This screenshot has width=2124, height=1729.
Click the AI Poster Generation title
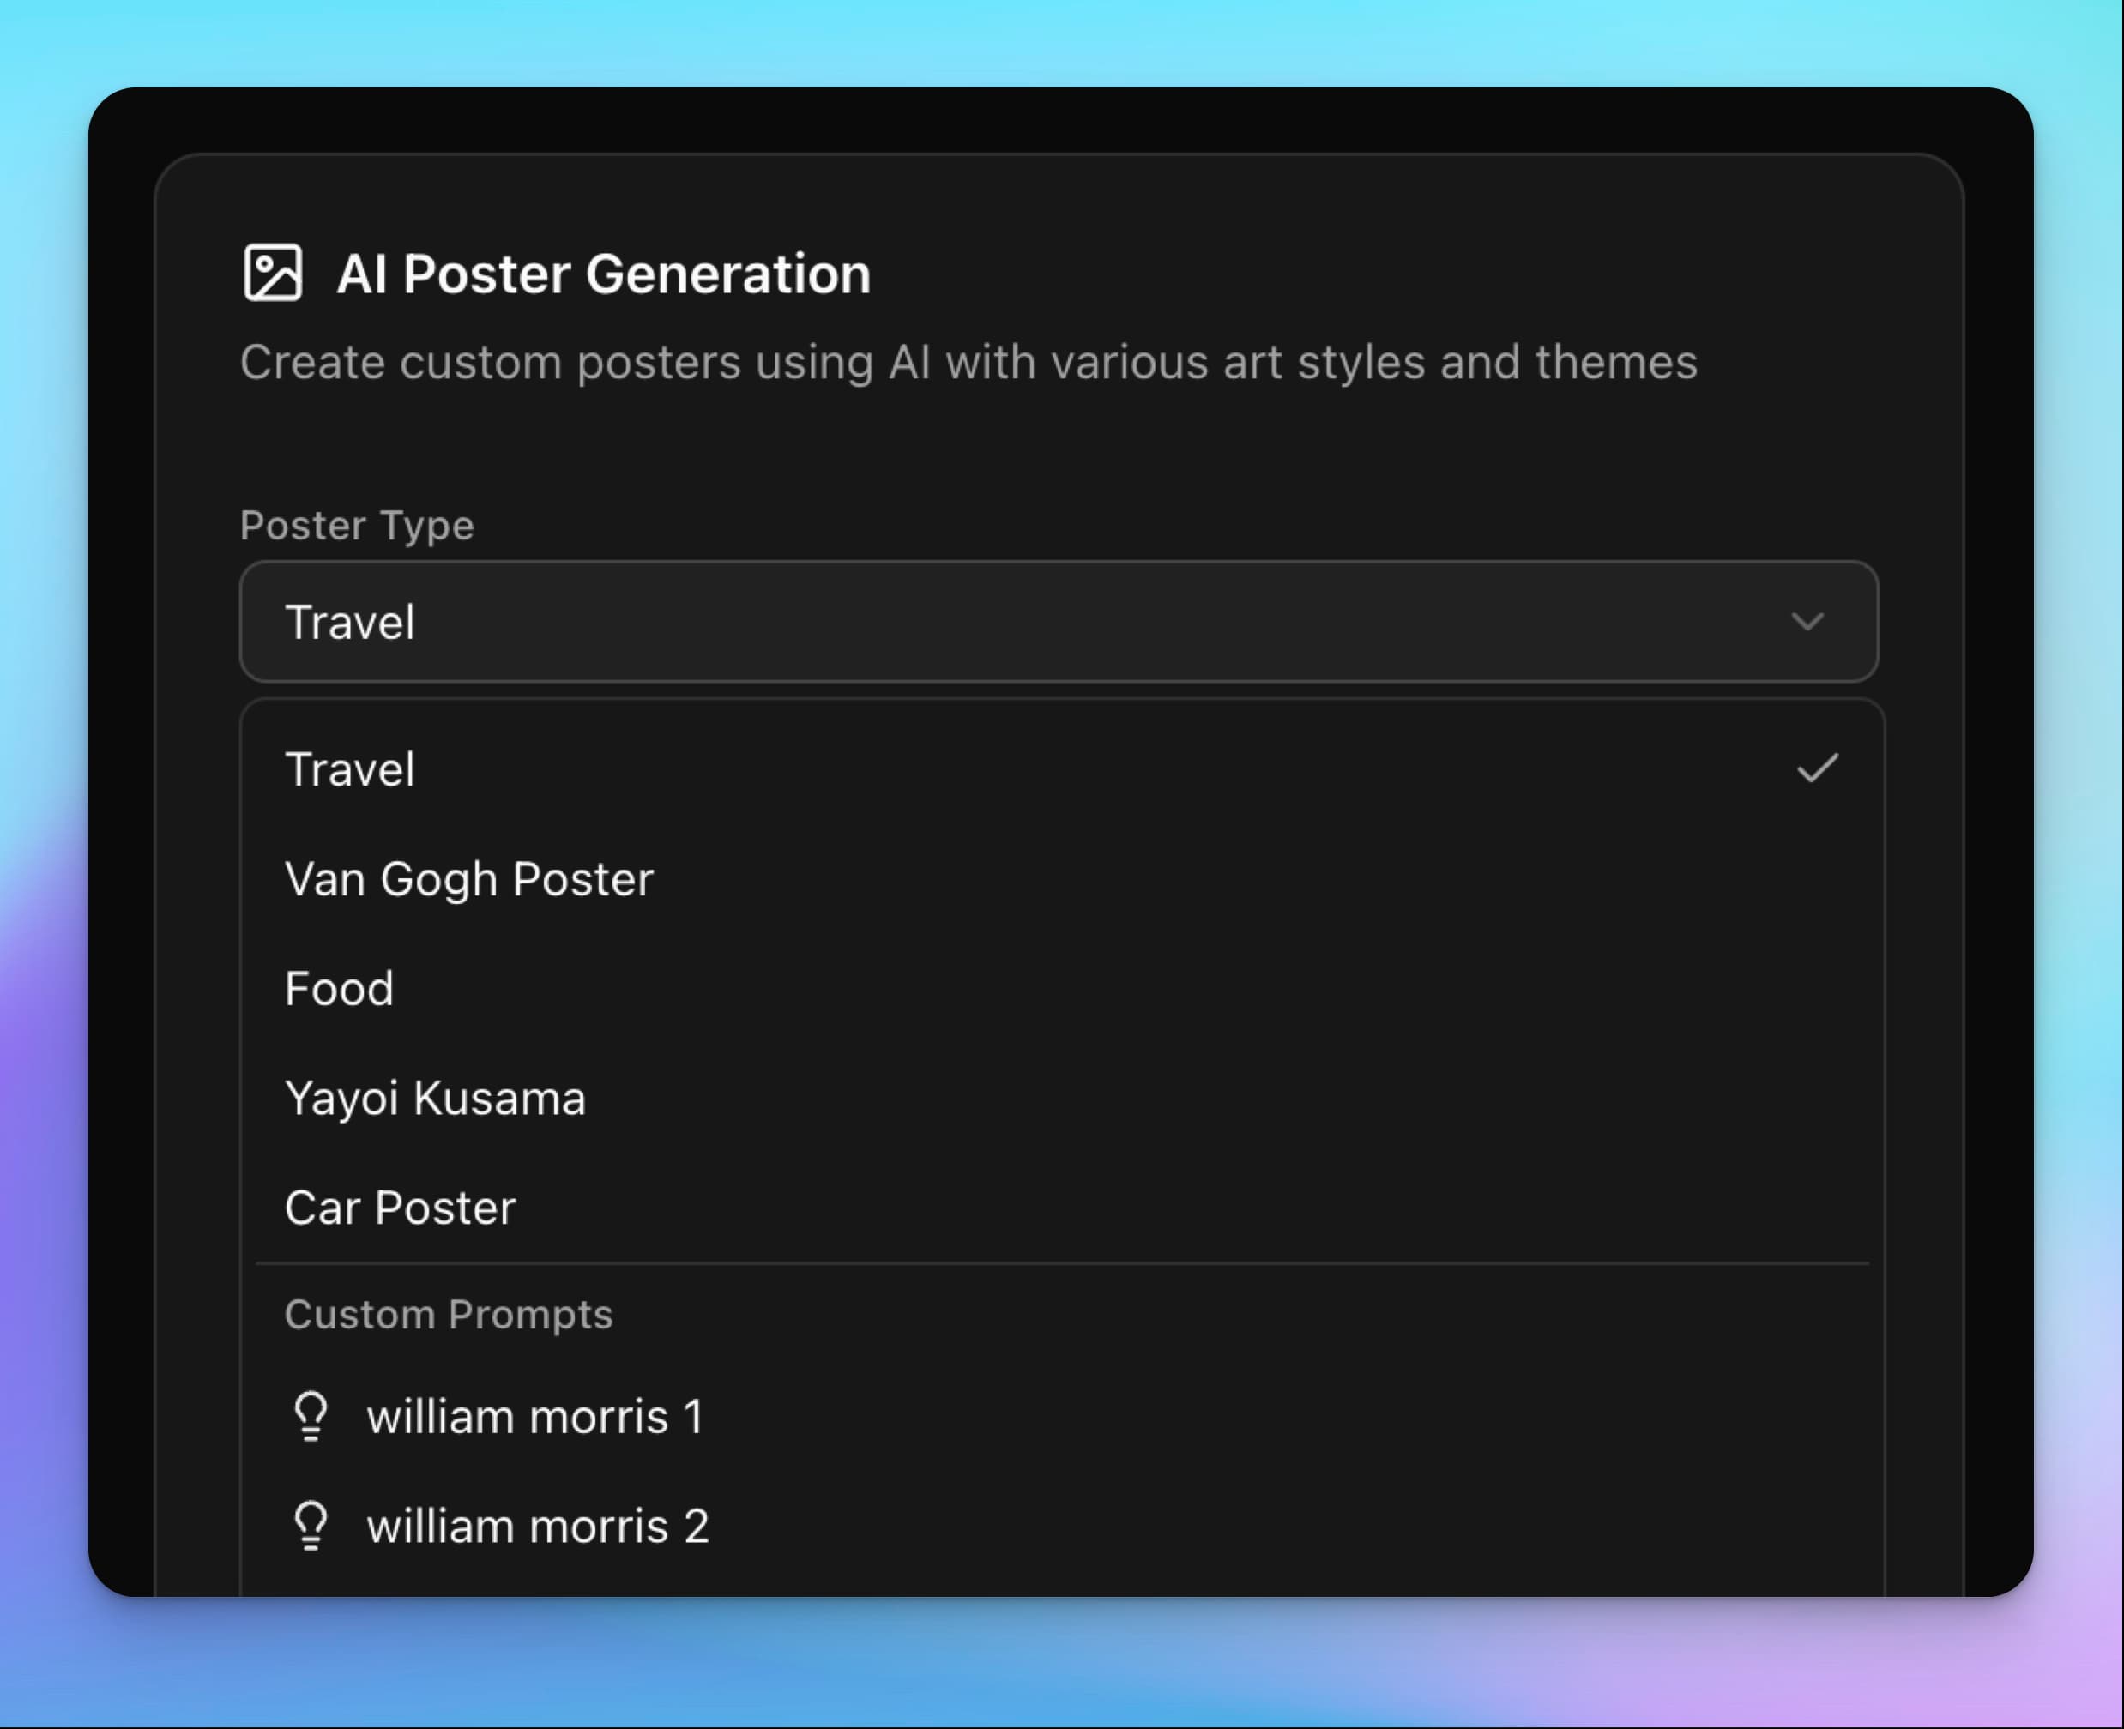(603, 273)
